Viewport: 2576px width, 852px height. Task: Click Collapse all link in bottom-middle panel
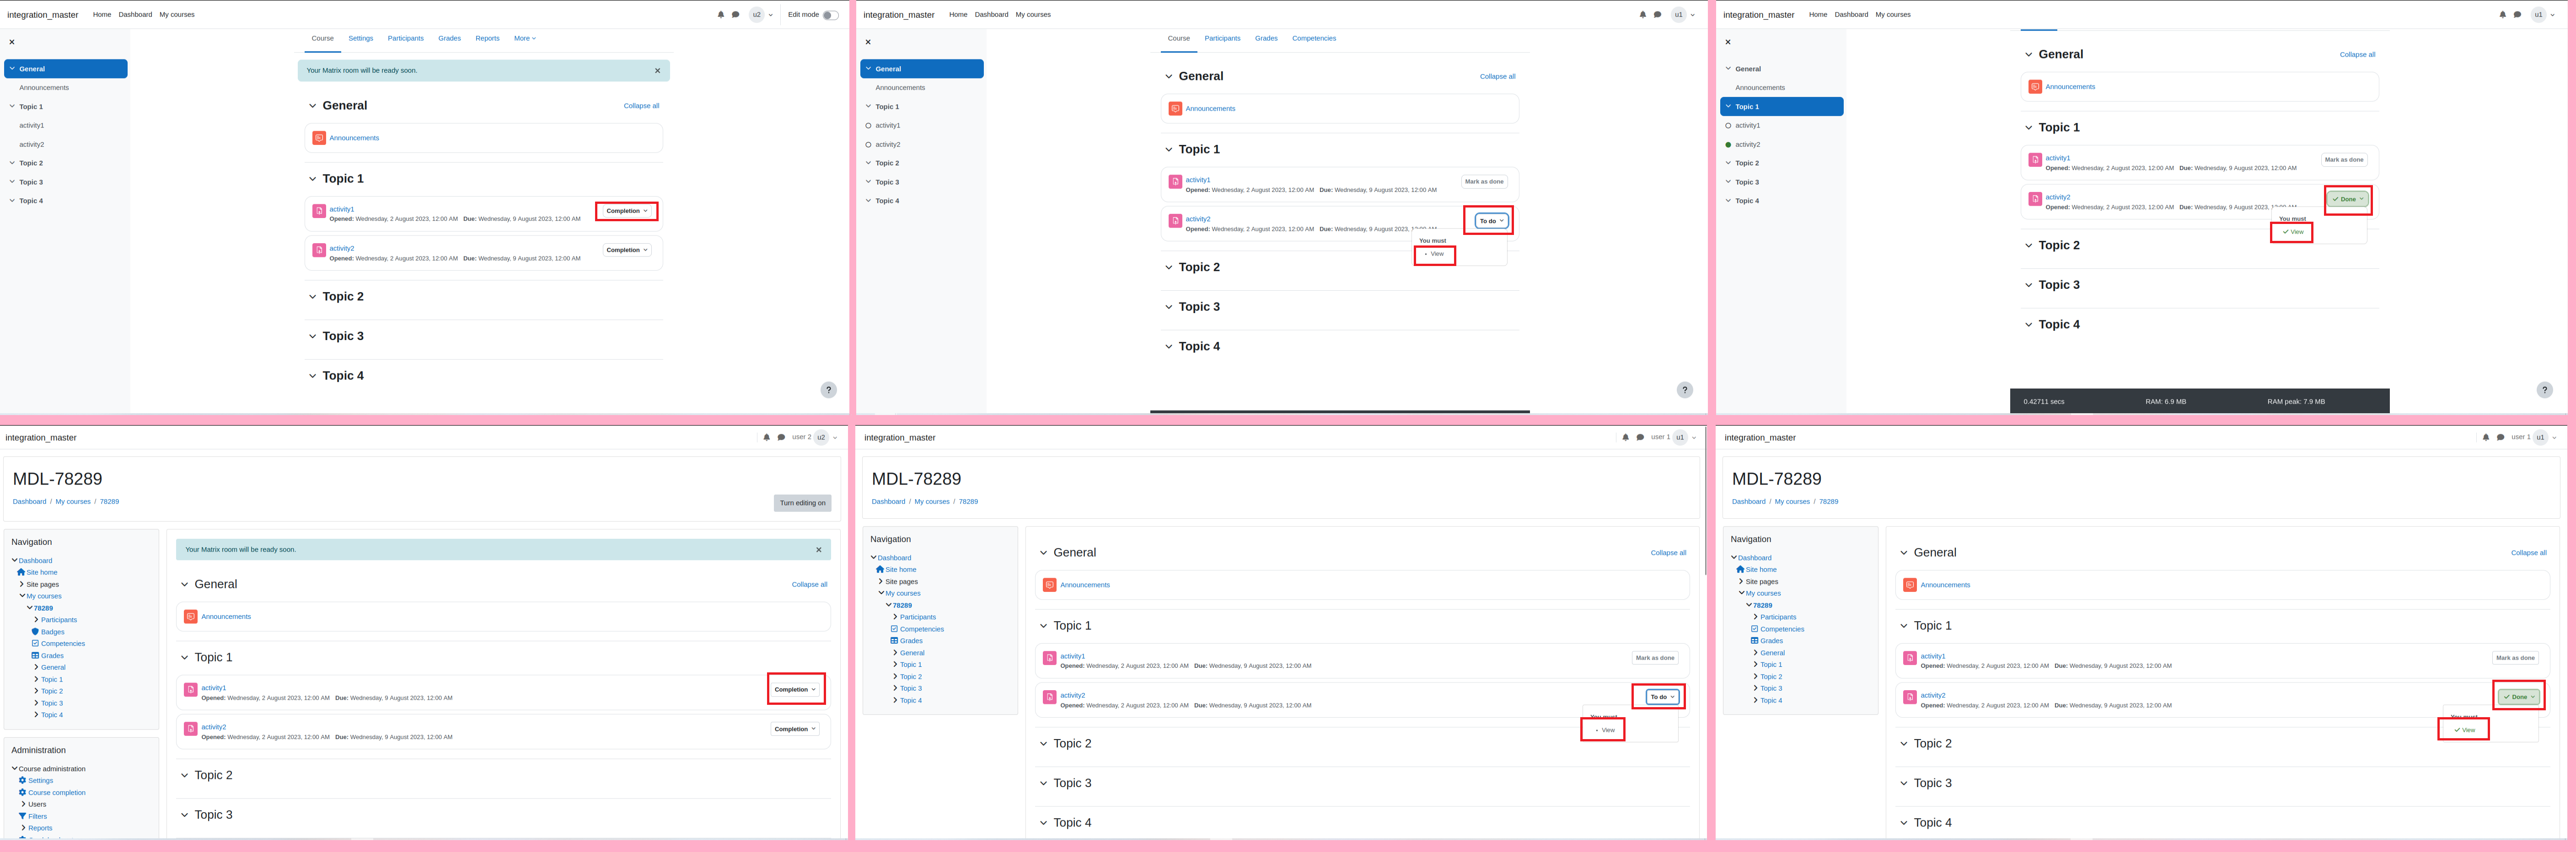[1668, 554]
